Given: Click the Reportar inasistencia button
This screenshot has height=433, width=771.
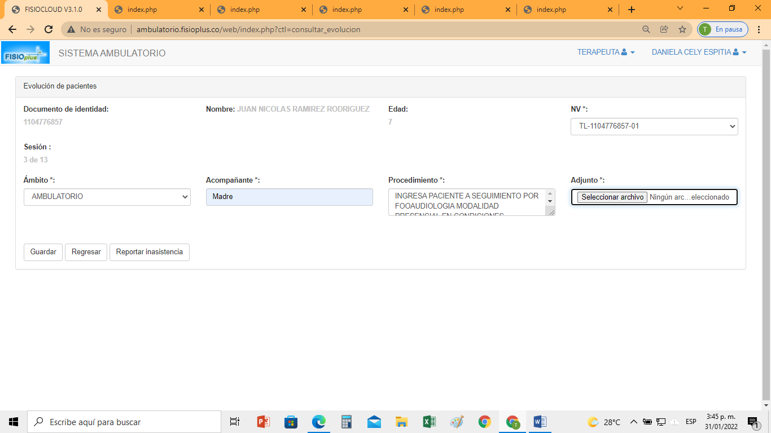Looking at the screenshot, I should click(149, 252).
